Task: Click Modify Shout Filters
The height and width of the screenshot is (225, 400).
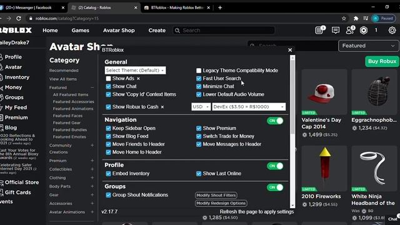Action: click(216, 196)
